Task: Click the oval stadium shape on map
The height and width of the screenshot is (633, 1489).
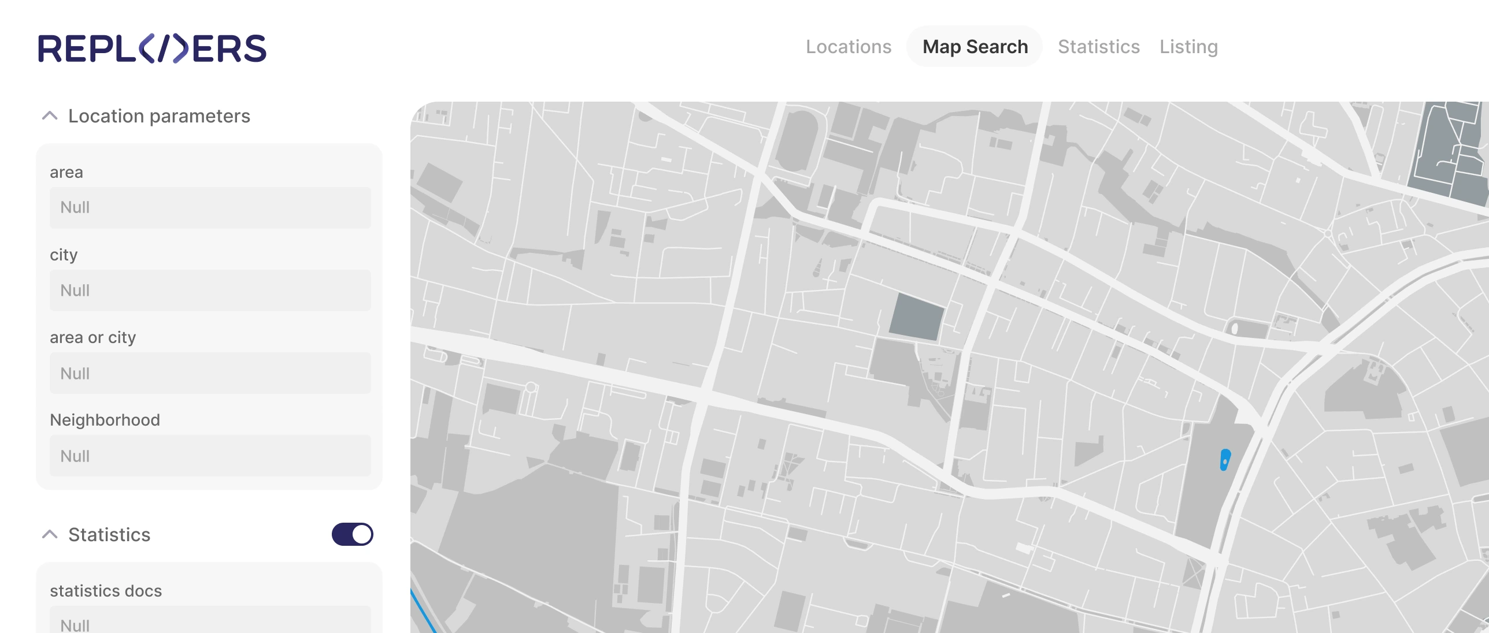Action: 797,140
